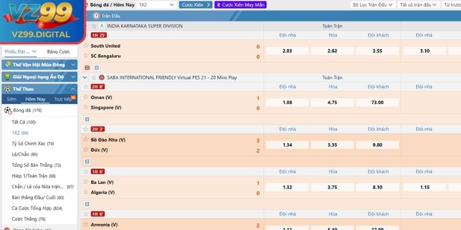The image size is (461, 230).
Task: Switch to the Bảng Cược tab
Action: 58,52
